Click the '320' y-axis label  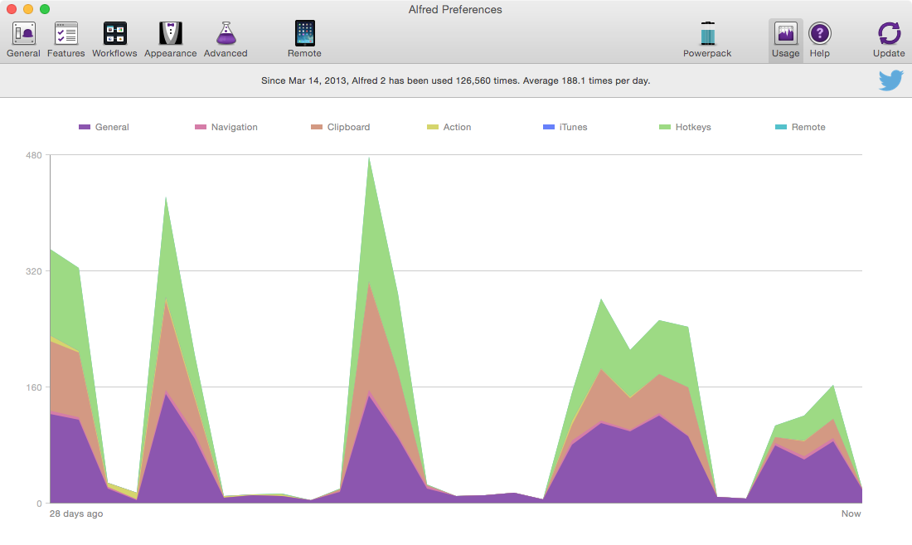pyautogui.click(x=34, y=271)
